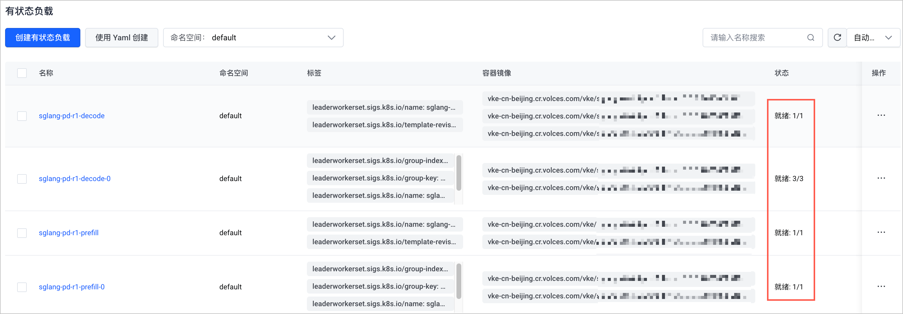Click the 状态 column header
Viewport: 903px width, 314px height.
(x=781, y=73)
